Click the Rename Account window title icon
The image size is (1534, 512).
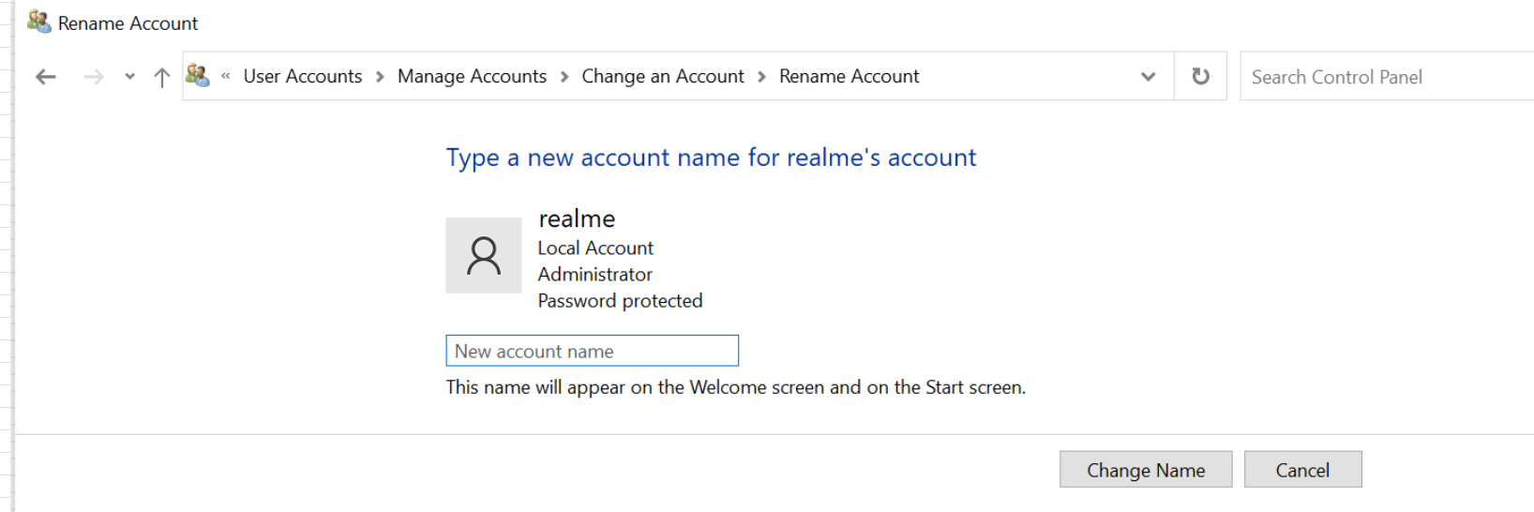[38, 22]
